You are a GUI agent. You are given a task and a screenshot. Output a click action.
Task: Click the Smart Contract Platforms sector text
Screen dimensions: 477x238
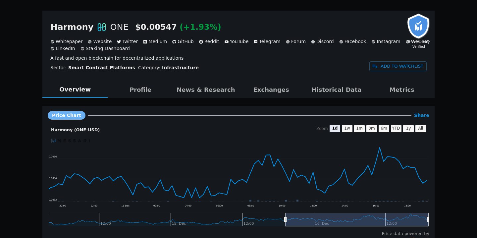click(102, 68)
